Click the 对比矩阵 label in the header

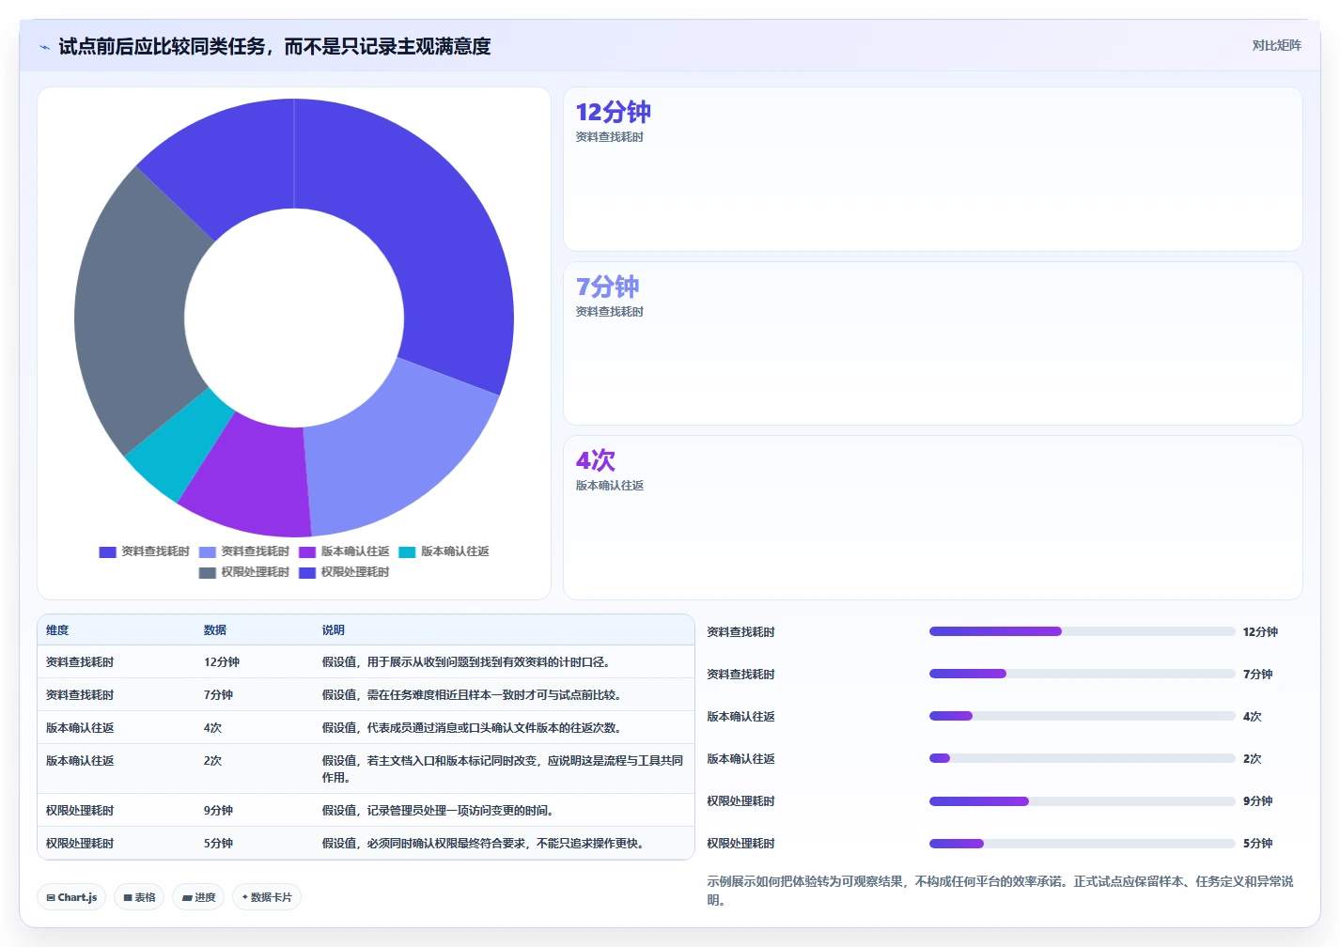point(1276,46)
